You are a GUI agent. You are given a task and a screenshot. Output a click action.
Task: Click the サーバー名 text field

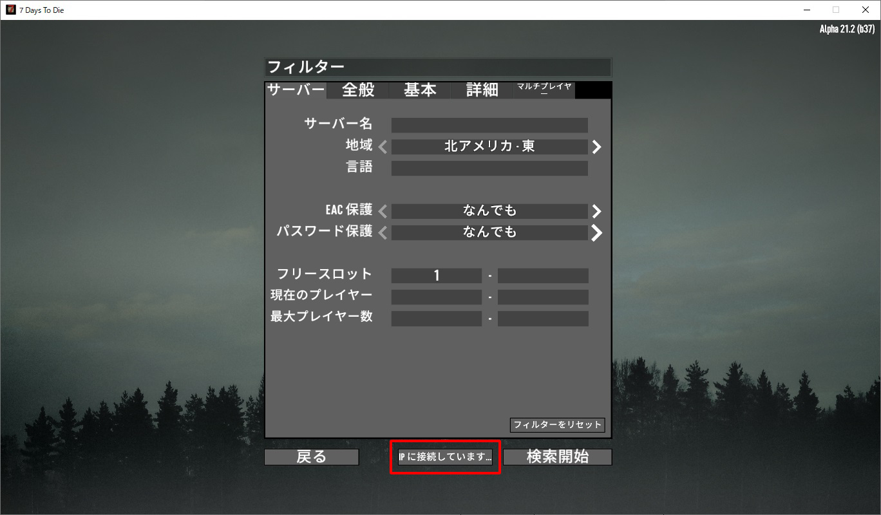point(489,125)
